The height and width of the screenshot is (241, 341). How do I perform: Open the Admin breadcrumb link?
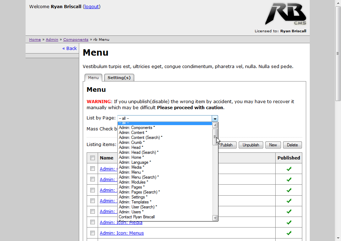52,40
